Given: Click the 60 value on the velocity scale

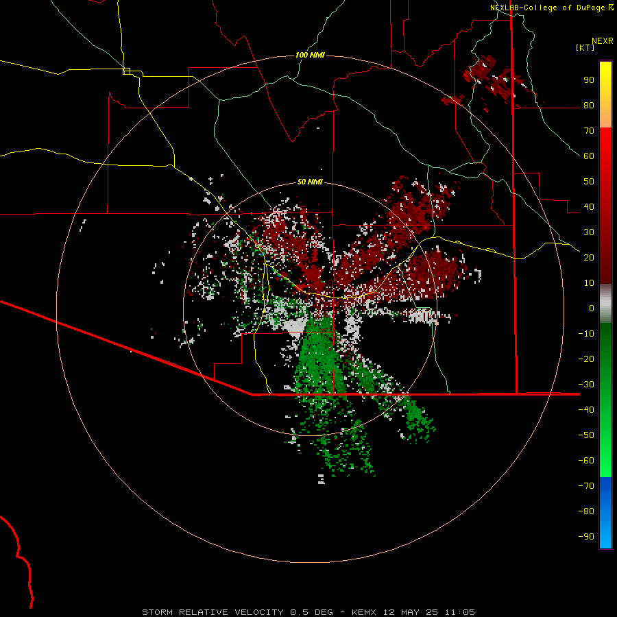Looking at the screenshot, I should point(589,156).
